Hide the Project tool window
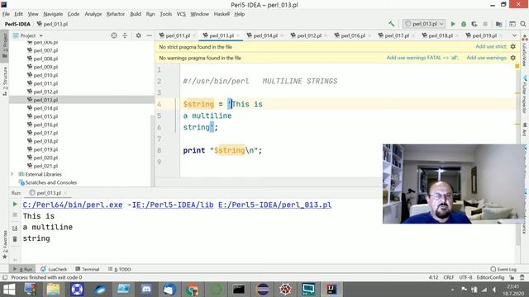Viewport: 529px width, 297px height. coord(149,35)
